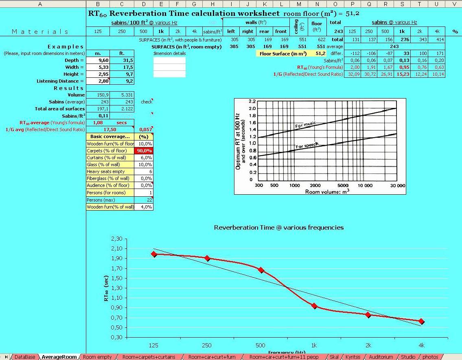Select column S header
The width and height of the screenshot is (462, 360).
coord(403,4)
